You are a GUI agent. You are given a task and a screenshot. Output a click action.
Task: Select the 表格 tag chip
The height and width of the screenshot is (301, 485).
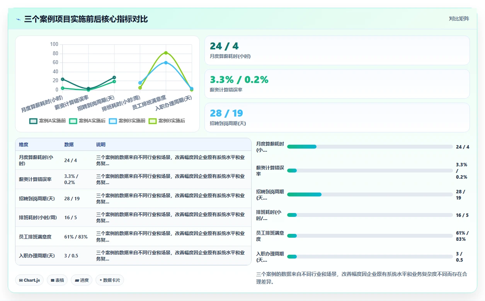[57, 280]
